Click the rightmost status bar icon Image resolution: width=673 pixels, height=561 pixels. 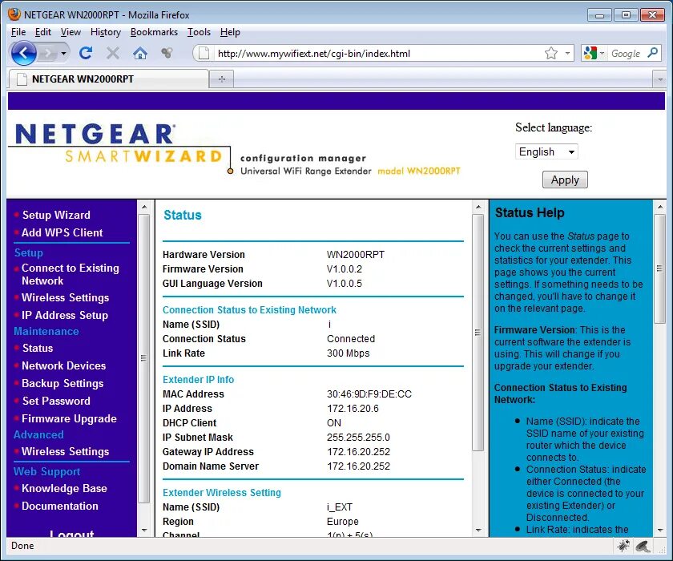click(x=643, y=546)
